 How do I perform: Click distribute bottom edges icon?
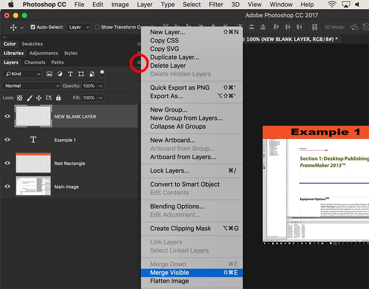click(x=263, y=27)
